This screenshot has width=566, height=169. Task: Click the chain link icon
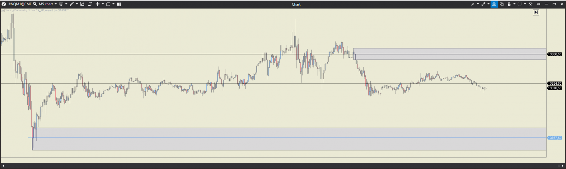coord(483,4)
